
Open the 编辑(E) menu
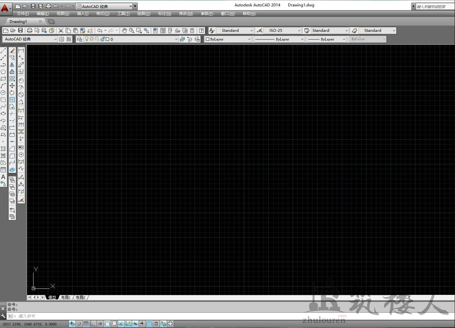[43, 14]
